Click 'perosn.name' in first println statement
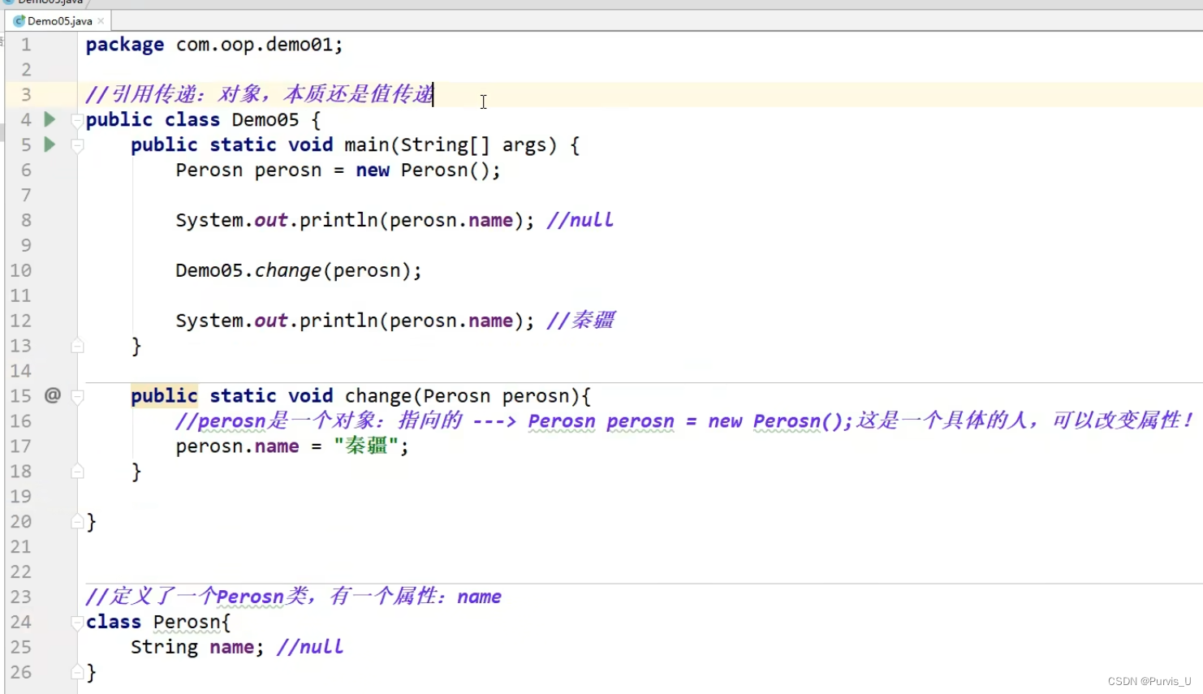 point(451,220)
